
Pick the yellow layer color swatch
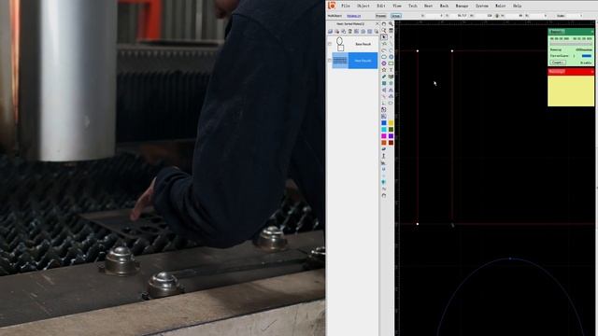tap(391, 122)
